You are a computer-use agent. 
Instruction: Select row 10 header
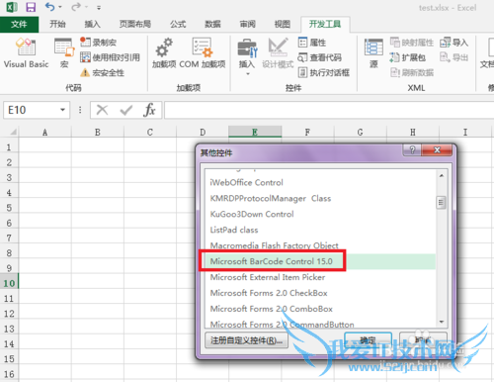[9, 283]
